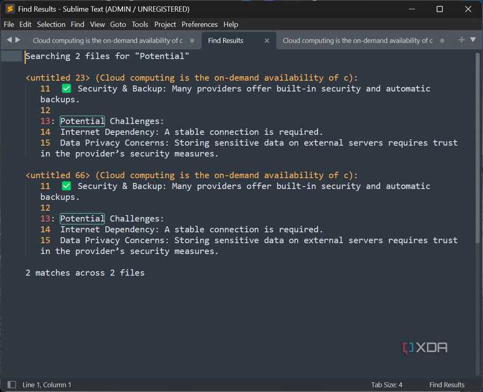483x392 pixels.
Task: Open the Help menu
Action: [x=230, y=24]
